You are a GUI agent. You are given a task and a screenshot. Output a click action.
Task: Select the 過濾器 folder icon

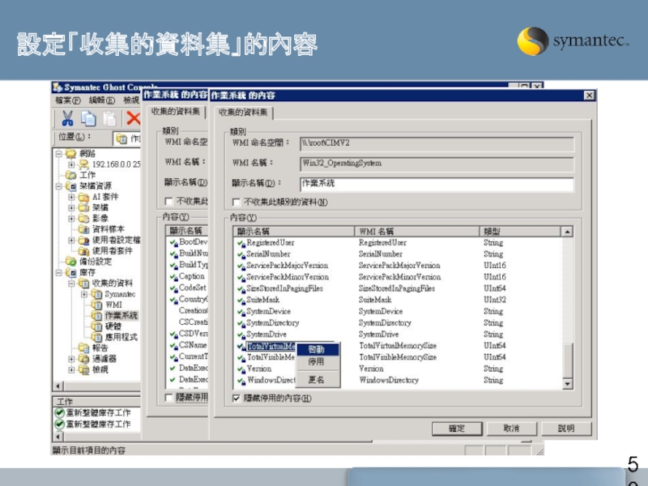point(83,358)
